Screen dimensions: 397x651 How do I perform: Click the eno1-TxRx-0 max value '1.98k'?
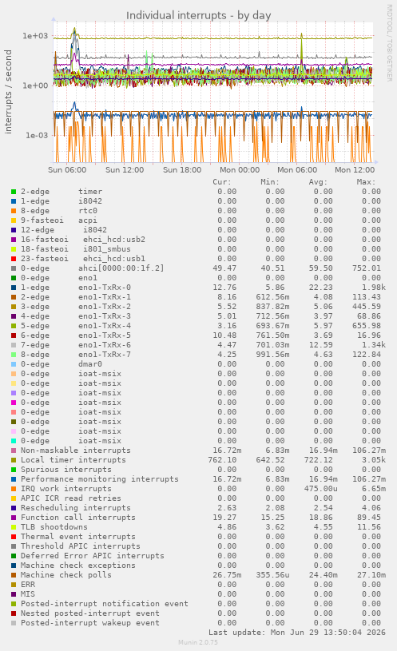pos(373,288)
